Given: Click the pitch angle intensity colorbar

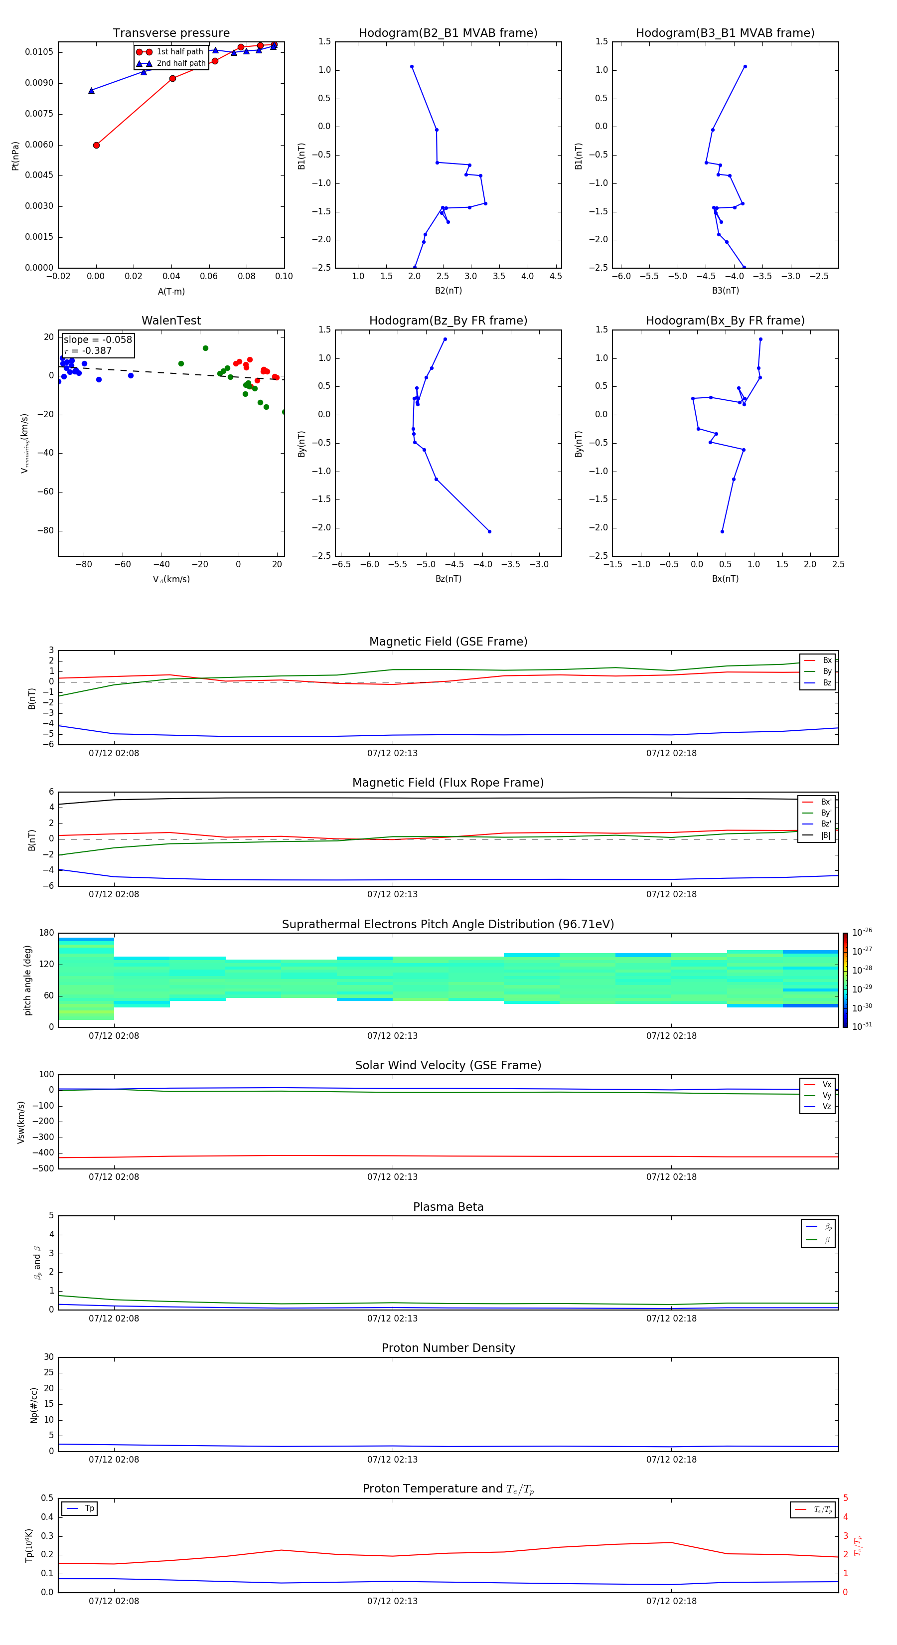Looking at the screenshot, I should (x=845, y=980).
